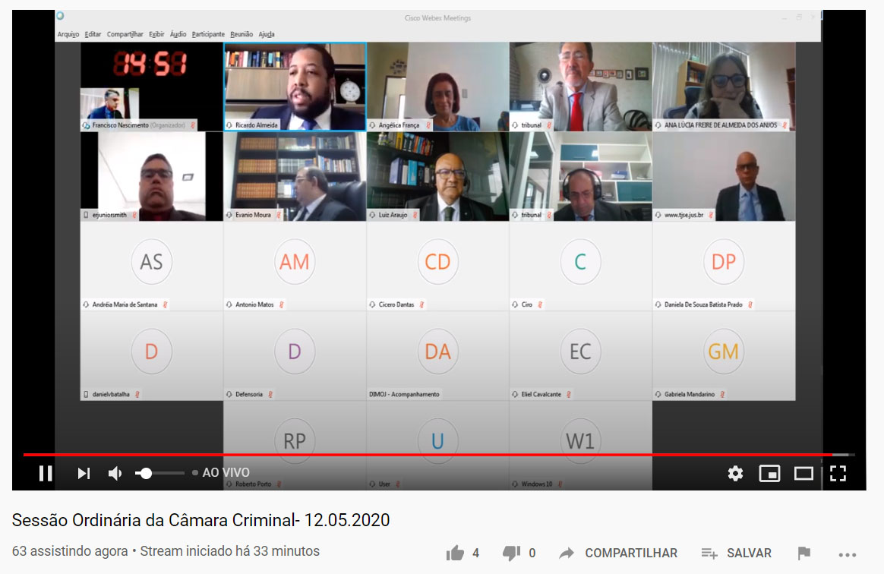Open the Arquivo menu in Webex

pos(68,34)
